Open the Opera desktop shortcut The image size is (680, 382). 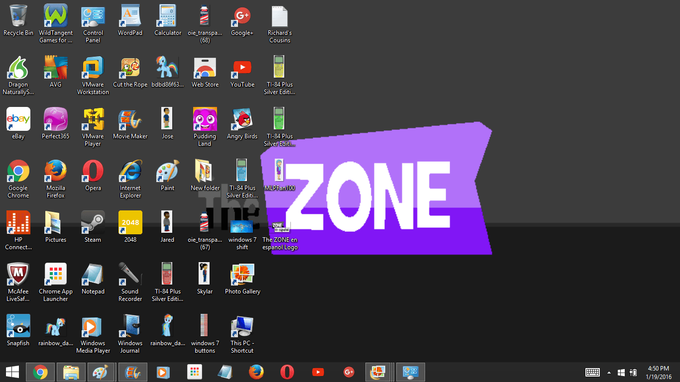pyautogui.click(x=93, y=176)
